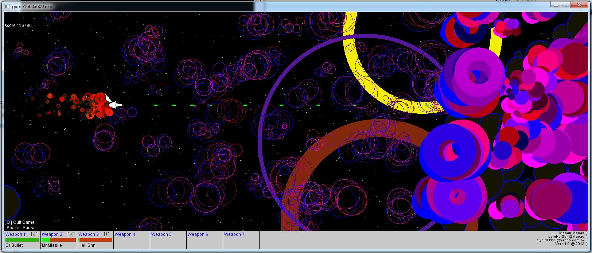Viewport: 592px width, 253px height.
Task: Click the disabled maximize button of the game window
Action: 566,5
